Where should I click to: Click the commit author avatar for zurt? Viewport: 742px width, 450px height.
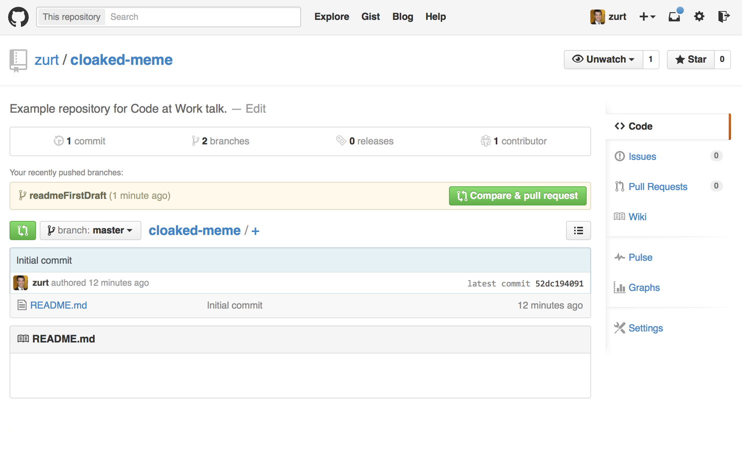tap(20, 282)
